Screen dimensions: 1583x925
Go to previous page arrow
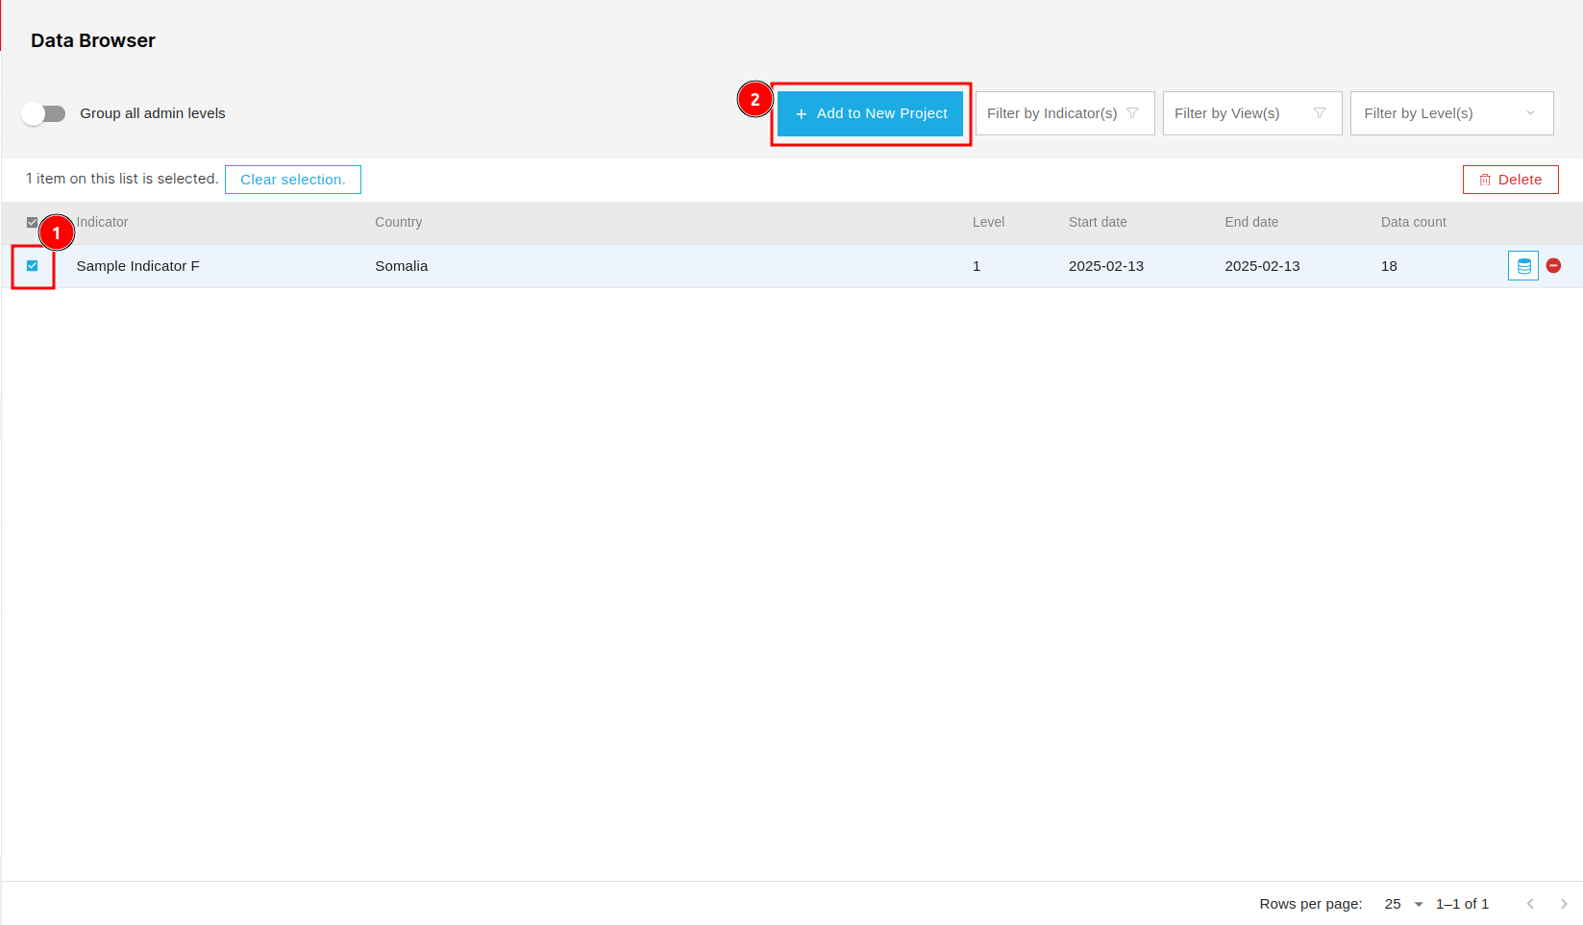coord(1530,904)
